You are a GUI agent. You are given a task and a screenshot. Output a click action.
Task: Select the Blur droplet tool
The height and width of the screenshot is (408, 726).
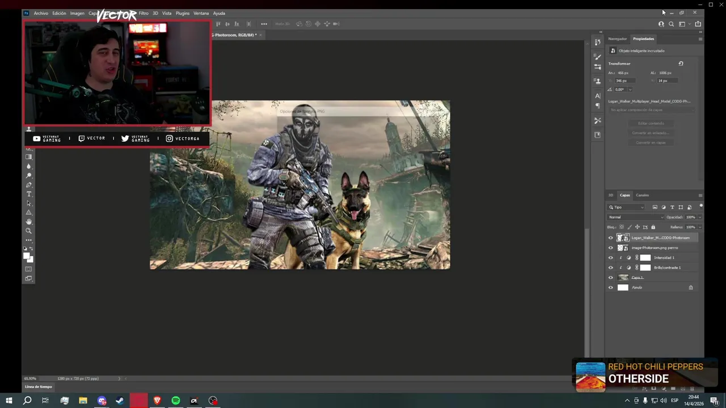click(x=28, y=166)
